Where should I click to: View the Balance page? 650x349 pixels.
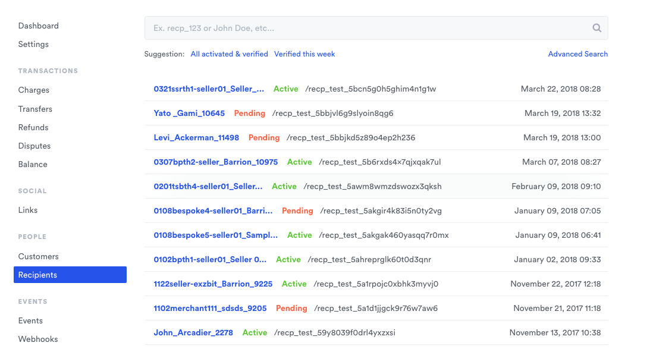pos(33,165)
